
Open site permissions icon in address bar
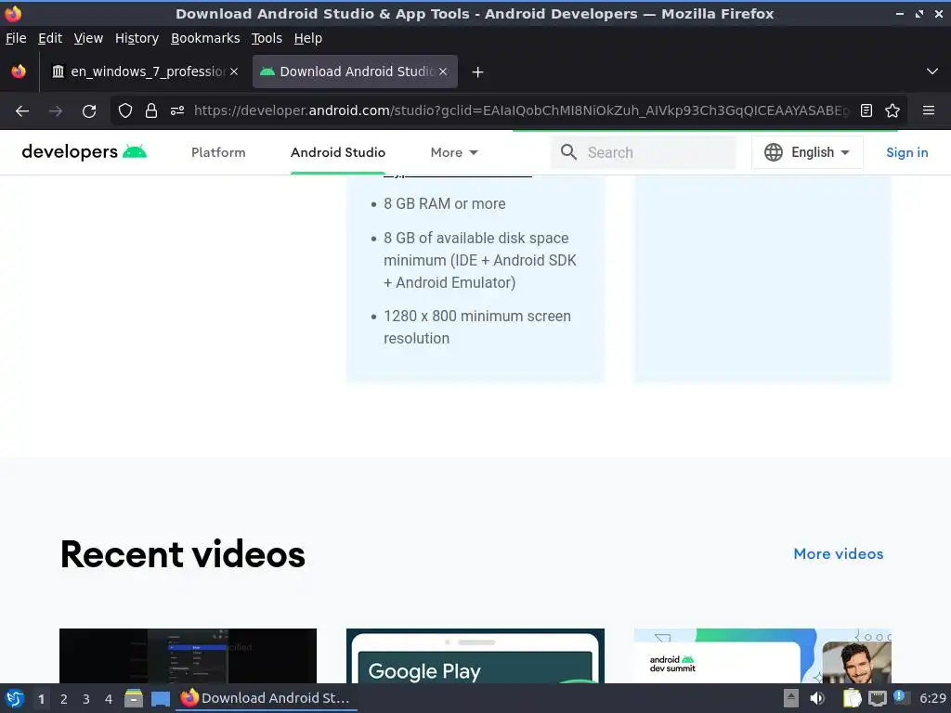pos(177,110)
